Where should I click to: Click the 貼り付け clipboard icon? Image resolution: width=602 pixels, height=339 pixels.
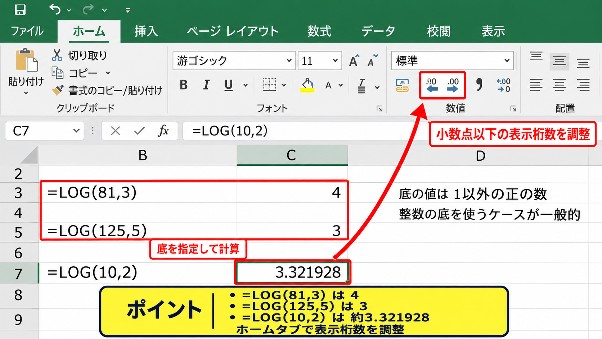coord(26,61)
